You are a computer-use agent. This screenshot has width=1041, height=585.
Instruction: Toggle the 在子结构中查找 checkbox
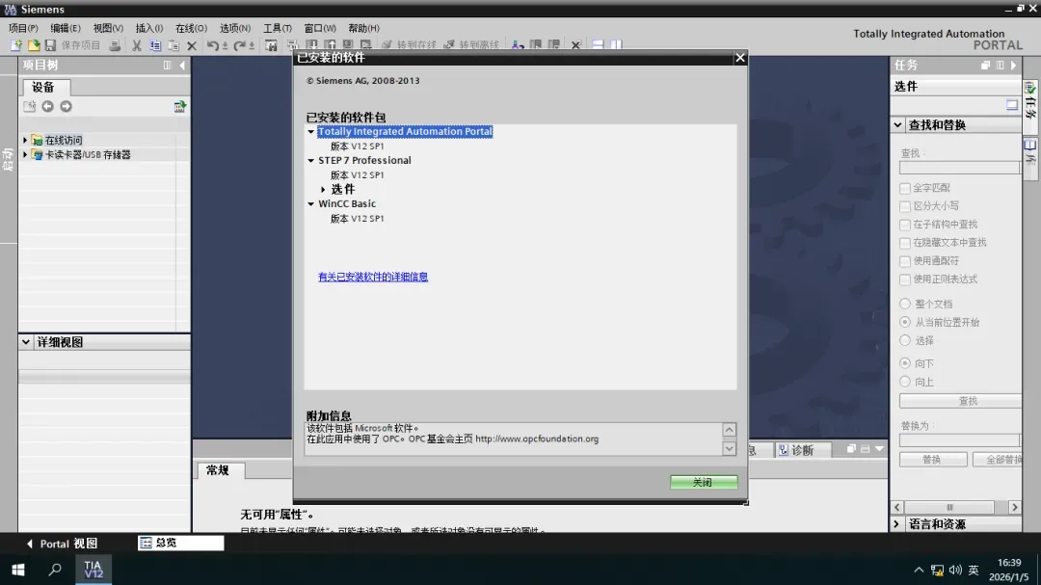click(x=905, y=225)
